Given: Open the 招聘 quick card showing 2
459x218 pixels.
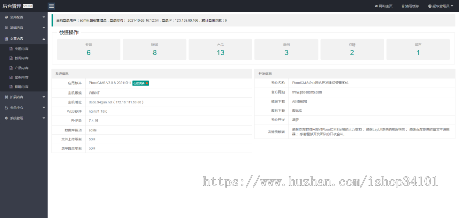Looking at the screenshot, I should (352, 50).
